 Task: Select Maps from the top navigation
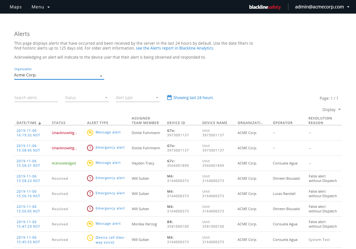point(16,7)
